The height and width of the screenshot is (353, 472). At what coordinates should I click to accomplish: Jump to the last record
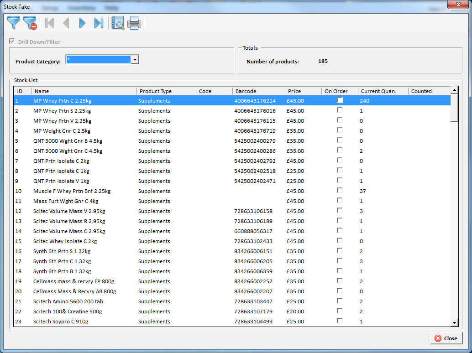pyautogui.click(x=99, y=23)
